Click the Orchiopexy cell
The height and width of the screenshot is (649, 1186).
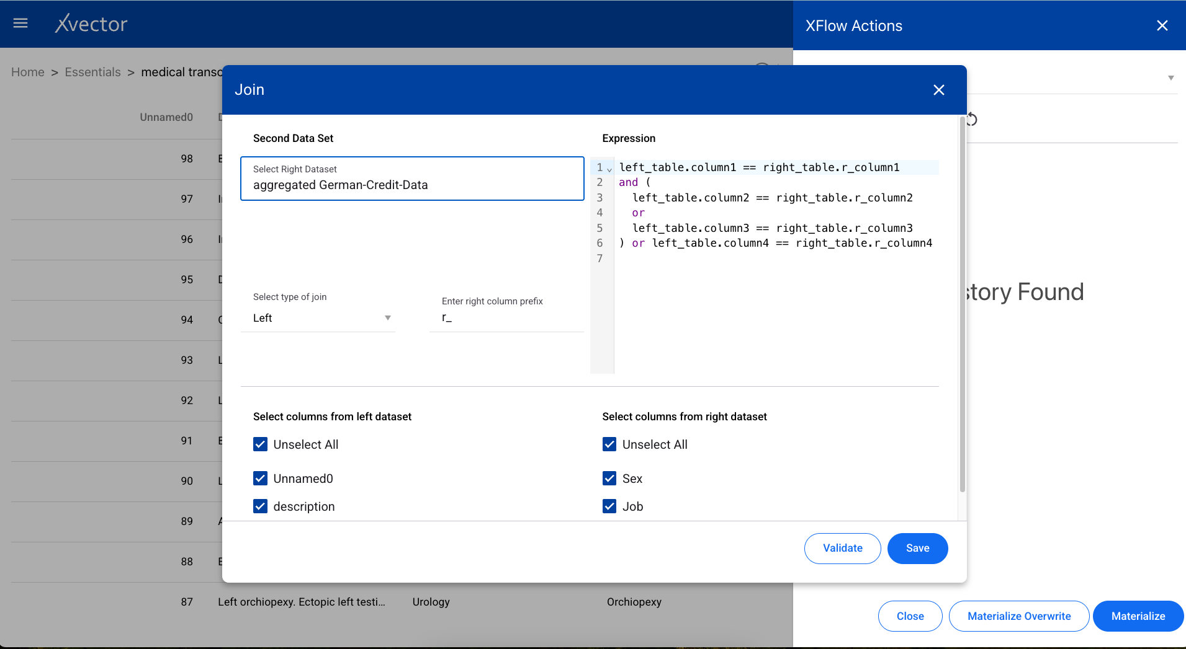(x=634, y=602)
